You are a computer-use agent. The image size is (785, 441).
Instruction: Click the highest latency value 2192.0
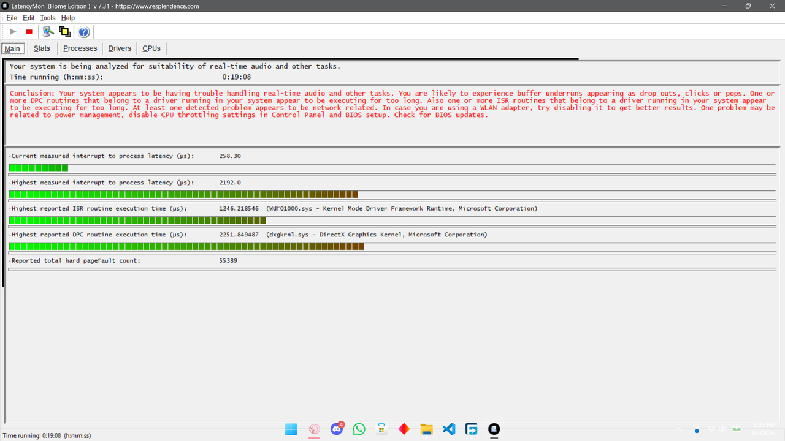(230, 183)
